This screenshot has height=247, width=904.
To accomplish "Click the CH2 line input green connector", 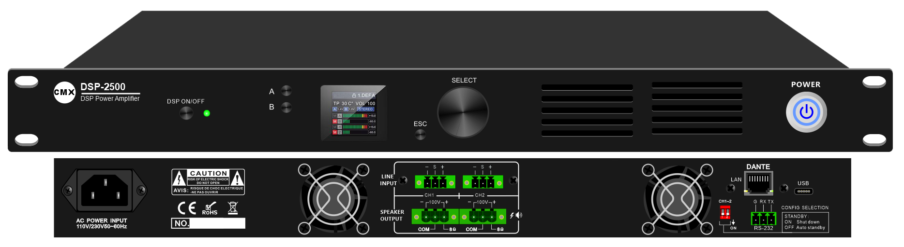I will click(x=482, y=182).
